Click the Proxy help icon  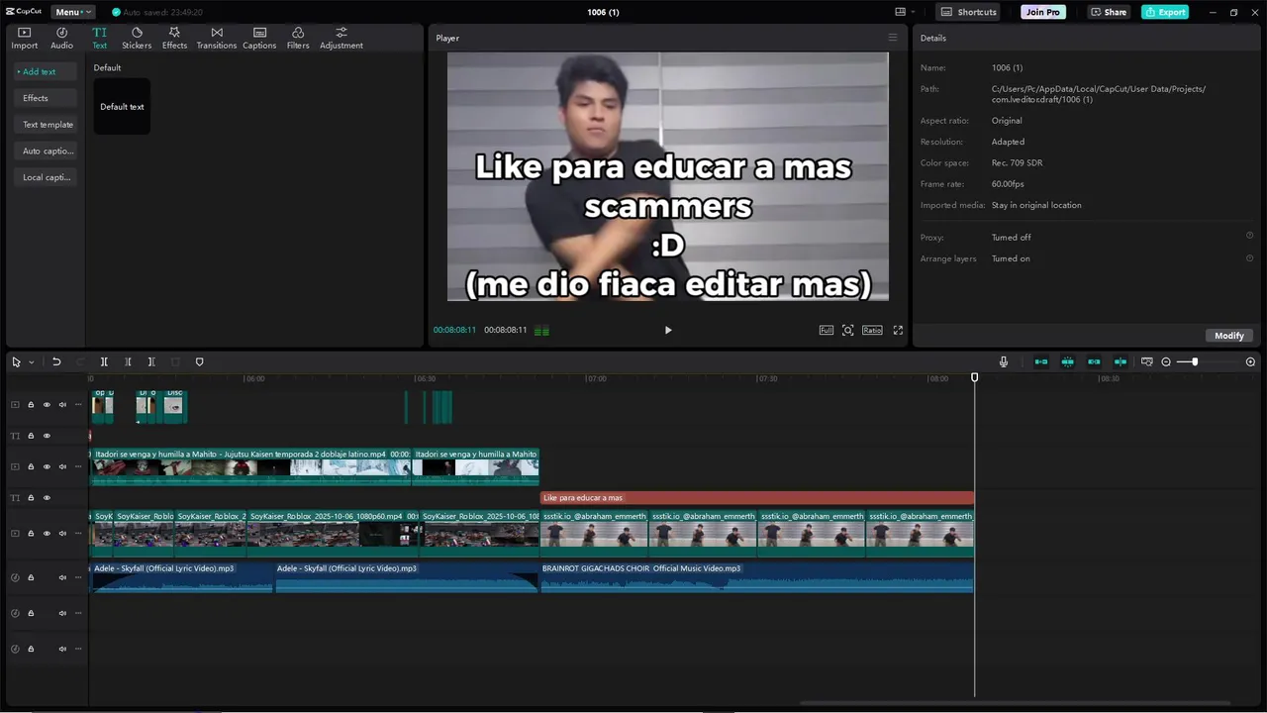tap(1249, 236)
